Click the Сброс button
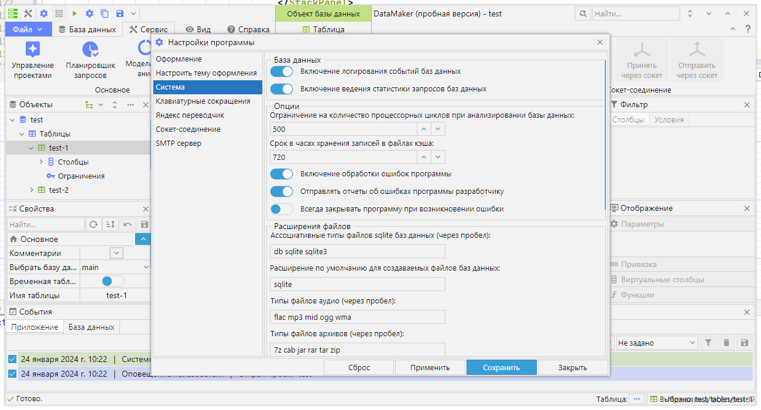The height and width of the screenshot is (410, 761). 359,367
